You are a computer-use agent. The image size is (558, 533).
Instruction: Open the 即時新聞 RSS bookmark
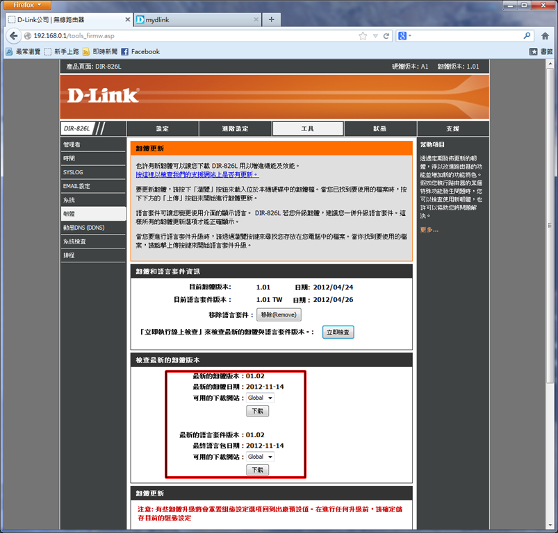[x=100, y=51]
